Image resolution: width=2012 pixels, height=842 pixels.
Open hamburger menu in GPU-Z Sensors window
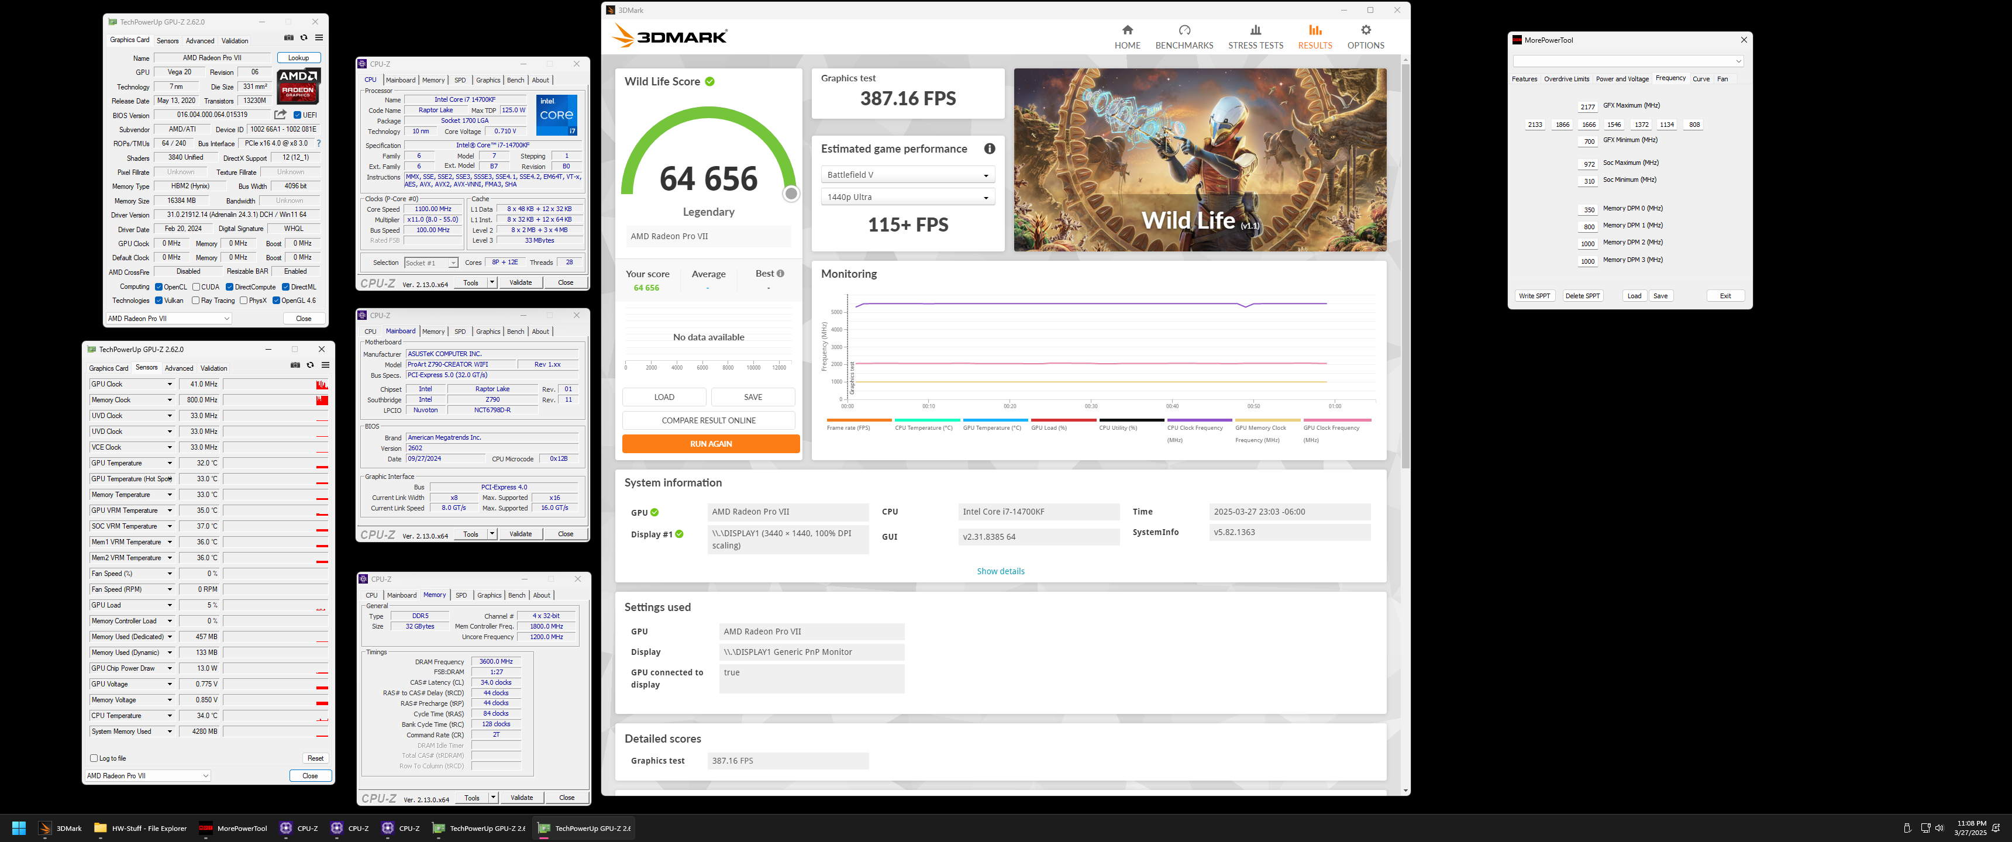[x=325, y=365]
